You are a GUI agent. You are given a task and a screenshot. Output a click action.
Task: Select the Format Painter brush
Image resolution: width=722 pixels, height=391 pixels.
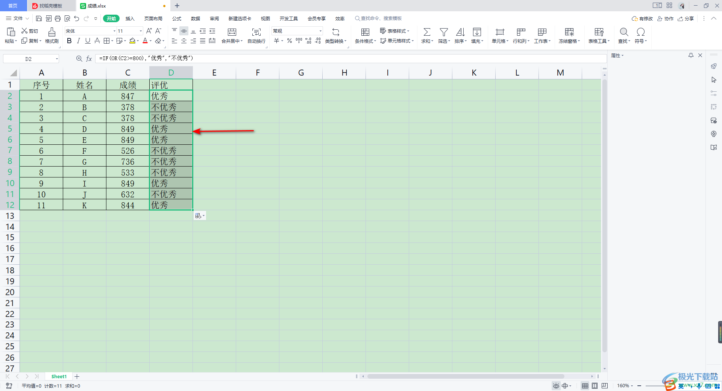pos(52,32)
